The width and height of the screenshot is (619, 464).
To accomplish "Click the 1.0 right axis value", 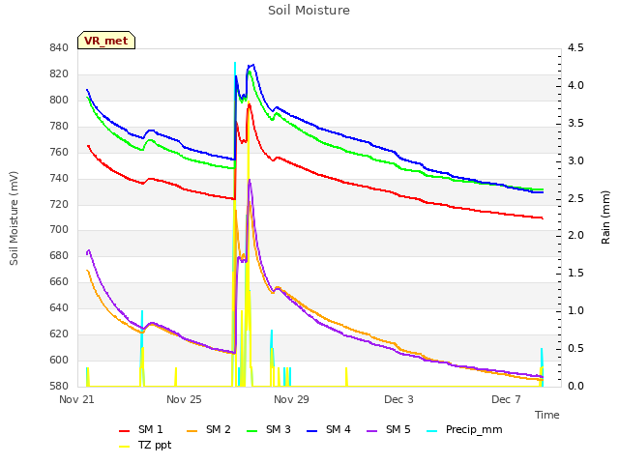I will [575, 311].
